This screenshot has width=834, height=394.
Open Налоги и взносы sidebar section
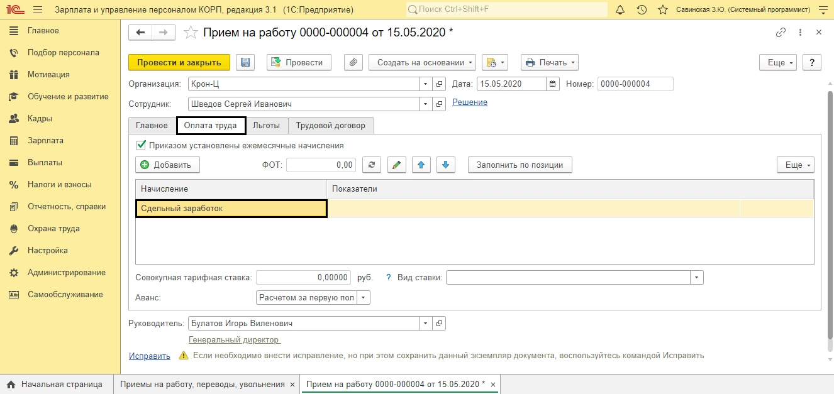[60, 184]
